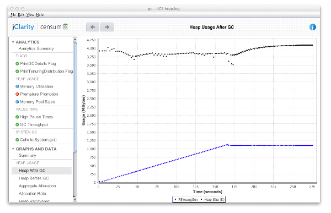Click the jClarity logo

(x=23, y=27)
